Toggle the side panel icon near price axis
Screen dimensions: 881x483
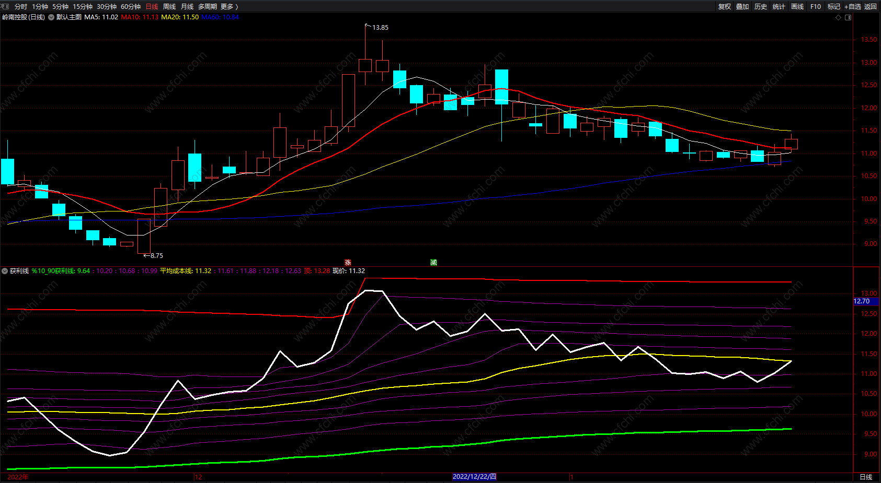click(x=848, y=17)
